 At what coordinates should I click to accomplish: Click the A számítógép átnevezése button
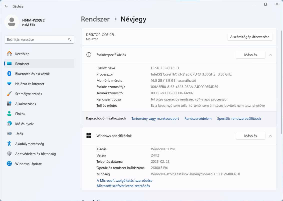click(x=249, y=37)
